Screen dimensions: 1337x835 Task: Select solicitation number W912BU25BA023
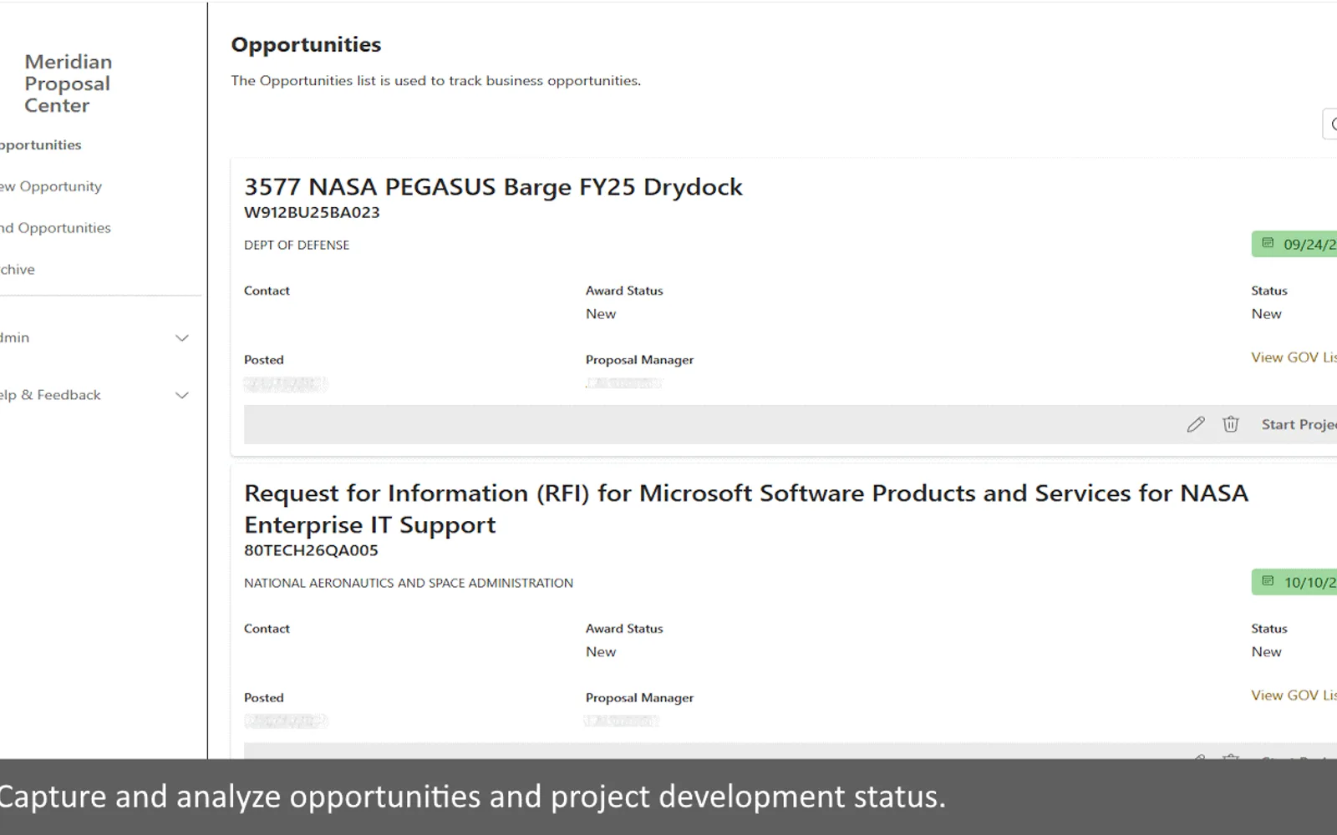click(312, 212)
